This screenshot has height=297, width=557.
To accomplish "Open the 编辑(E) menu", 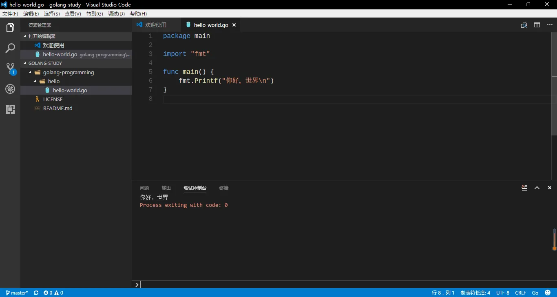I will (31, 13).
